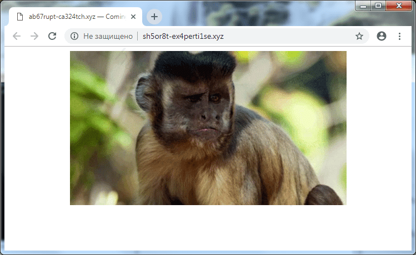Open the Chrome three-dot menu

point(399,36)
